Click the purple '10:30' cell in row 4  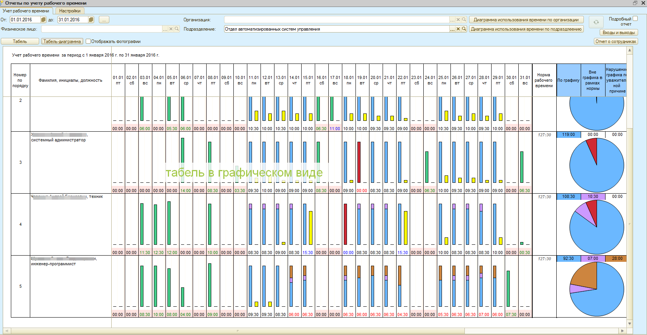click(593, 196)
